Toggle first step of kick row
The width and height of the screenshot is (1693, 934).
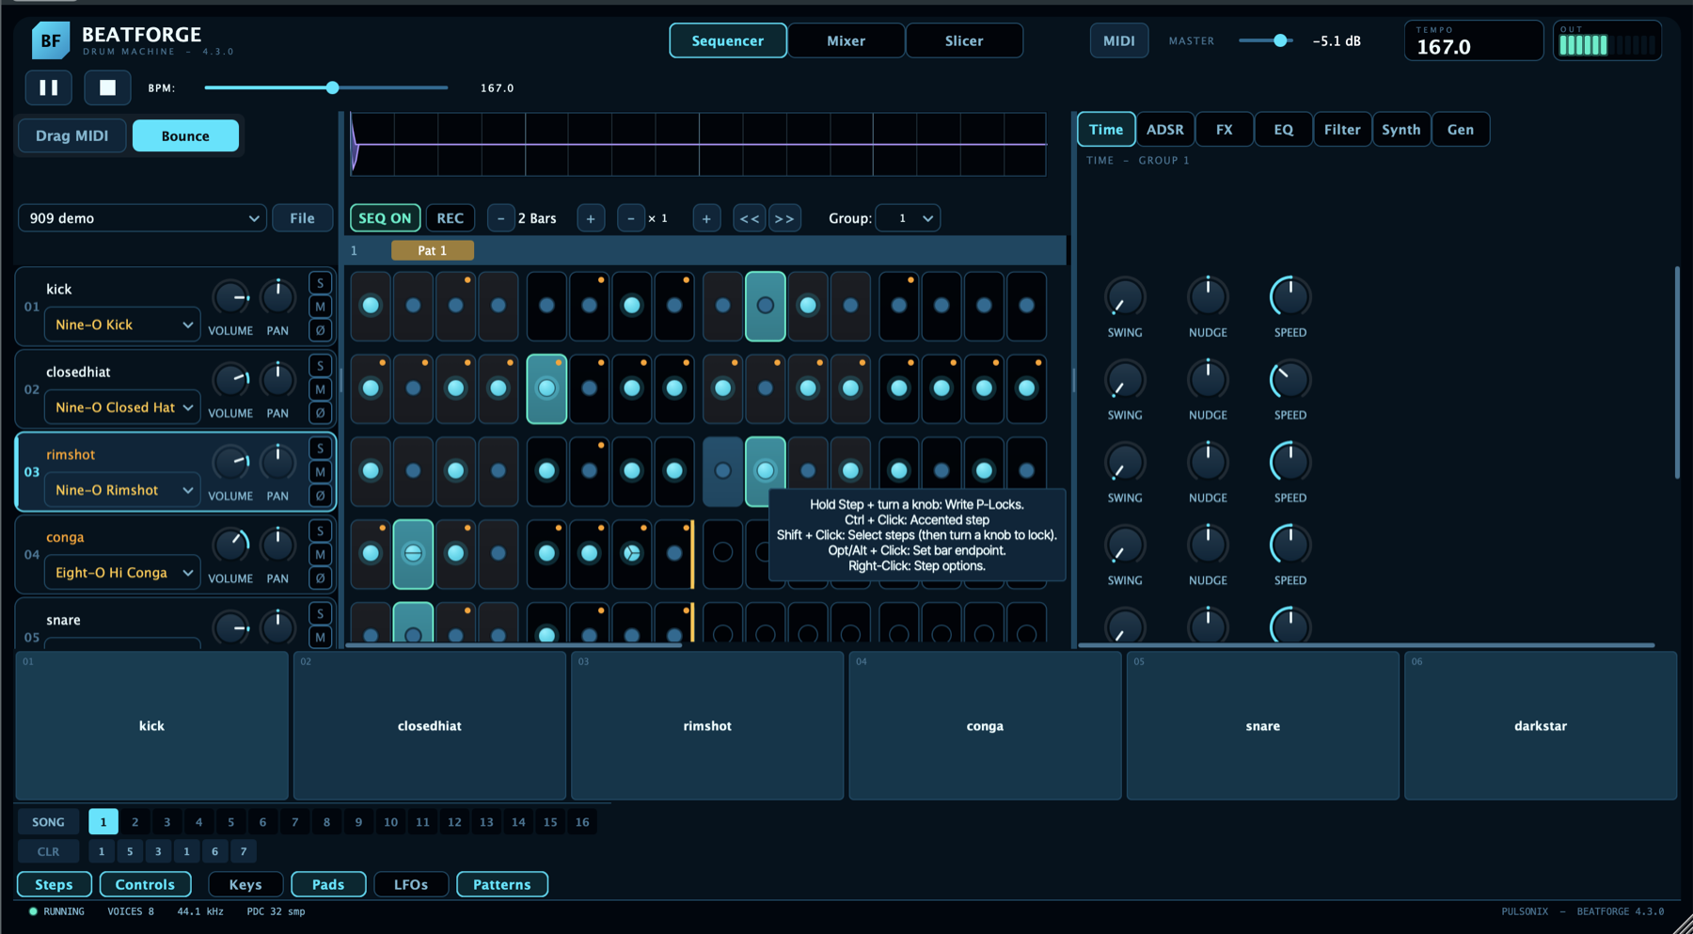(371, 306)
